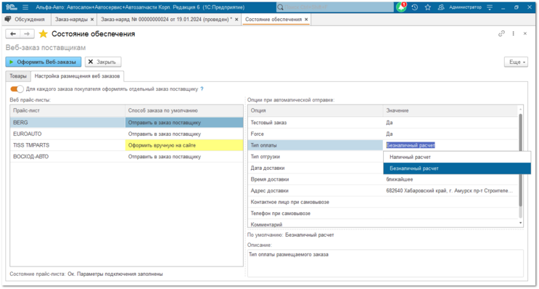
Task: Toggle favorite star beside Состояние обеспечения
Action: [44, 33]
